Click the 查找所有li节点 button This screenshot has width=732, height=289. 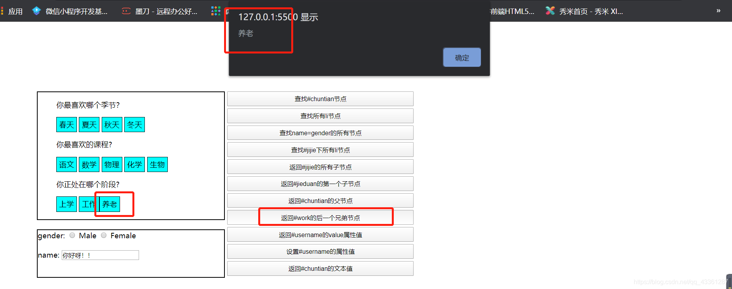pos(320,116)
